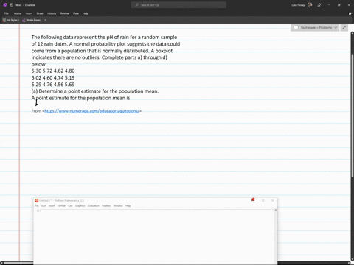Open Mathematica's Evaluation menu

tap(94, 206)
